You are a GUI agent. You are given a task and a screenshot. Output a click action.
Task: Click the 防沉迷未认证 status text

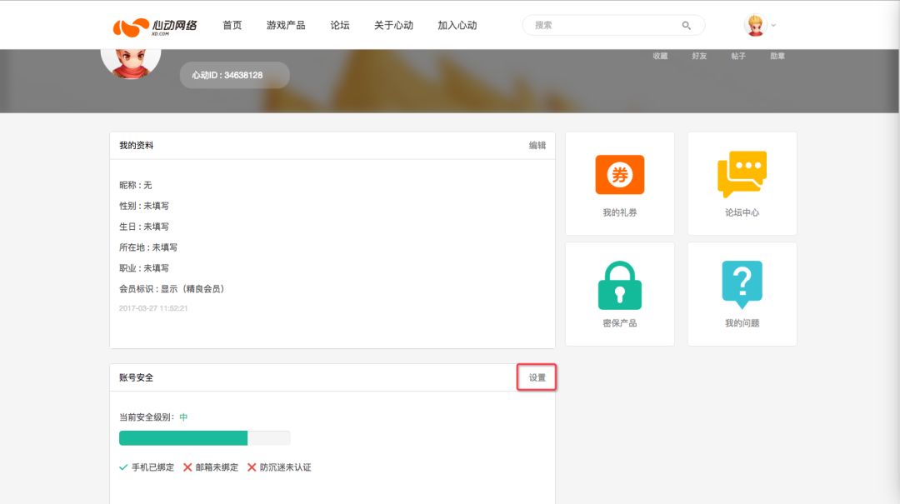285,467
